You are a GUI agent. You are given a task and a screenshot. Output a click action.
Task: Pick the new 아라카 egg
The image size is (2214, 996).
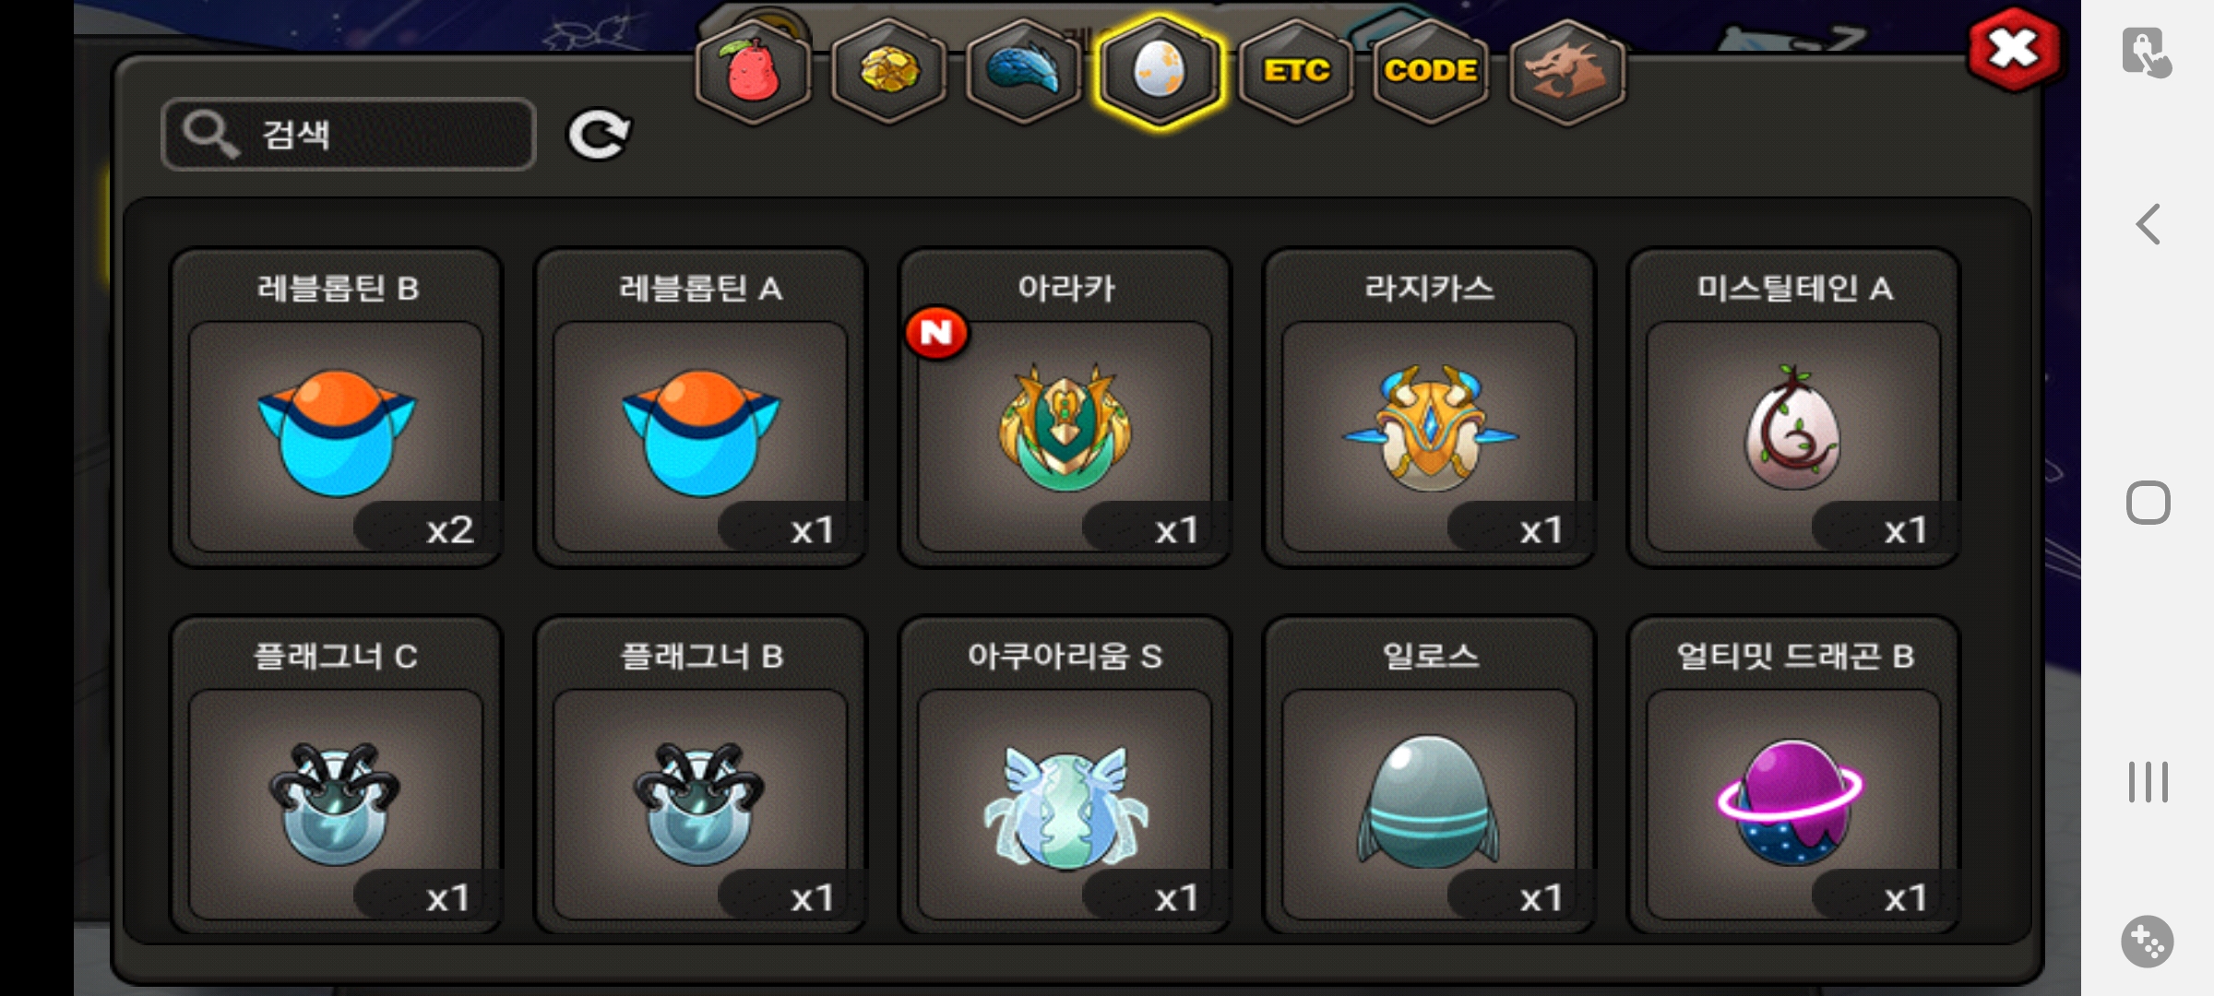point(1065,408)
